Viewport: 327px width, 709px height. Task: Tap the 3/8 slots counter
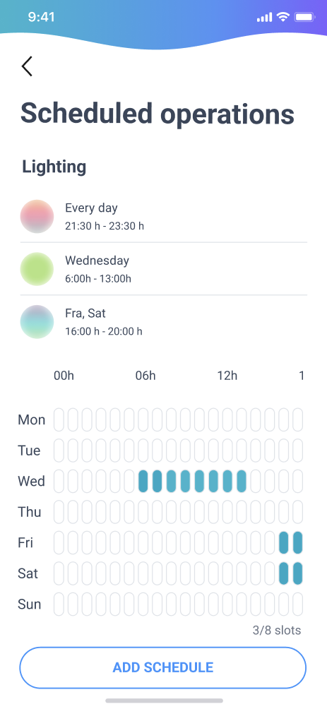(277, 631)
